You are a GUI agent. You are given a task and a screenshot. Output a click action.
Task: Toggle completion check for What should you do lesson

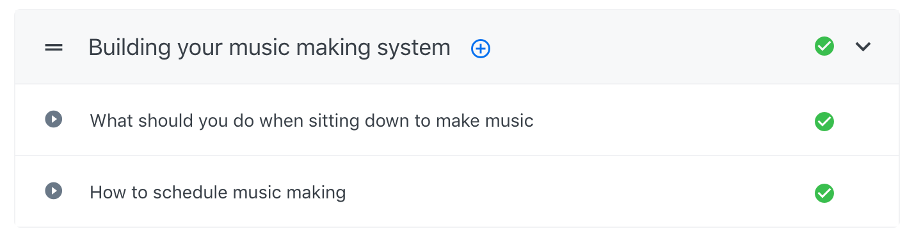point(824,122)
